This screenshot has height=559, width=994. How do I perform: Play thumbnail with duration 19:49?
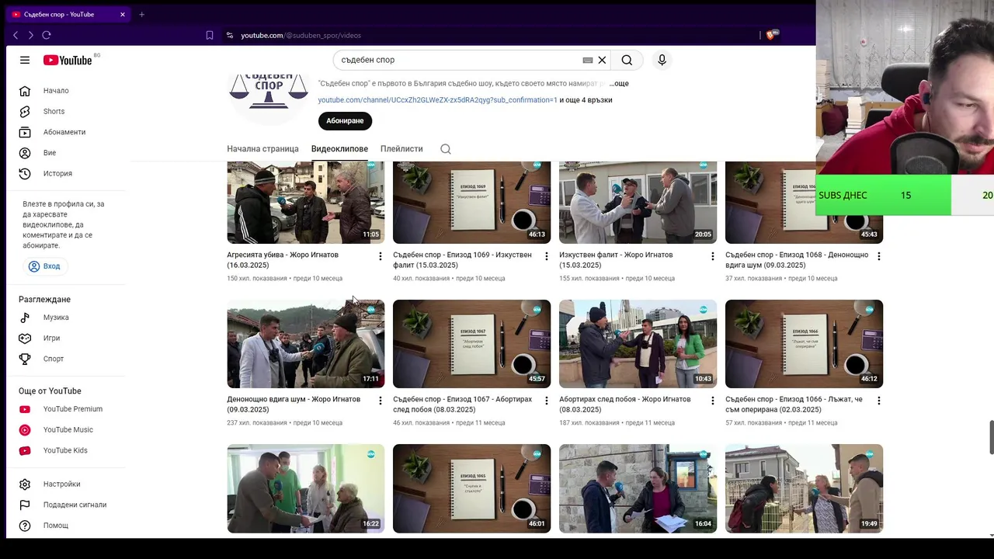tap(804, 488)
